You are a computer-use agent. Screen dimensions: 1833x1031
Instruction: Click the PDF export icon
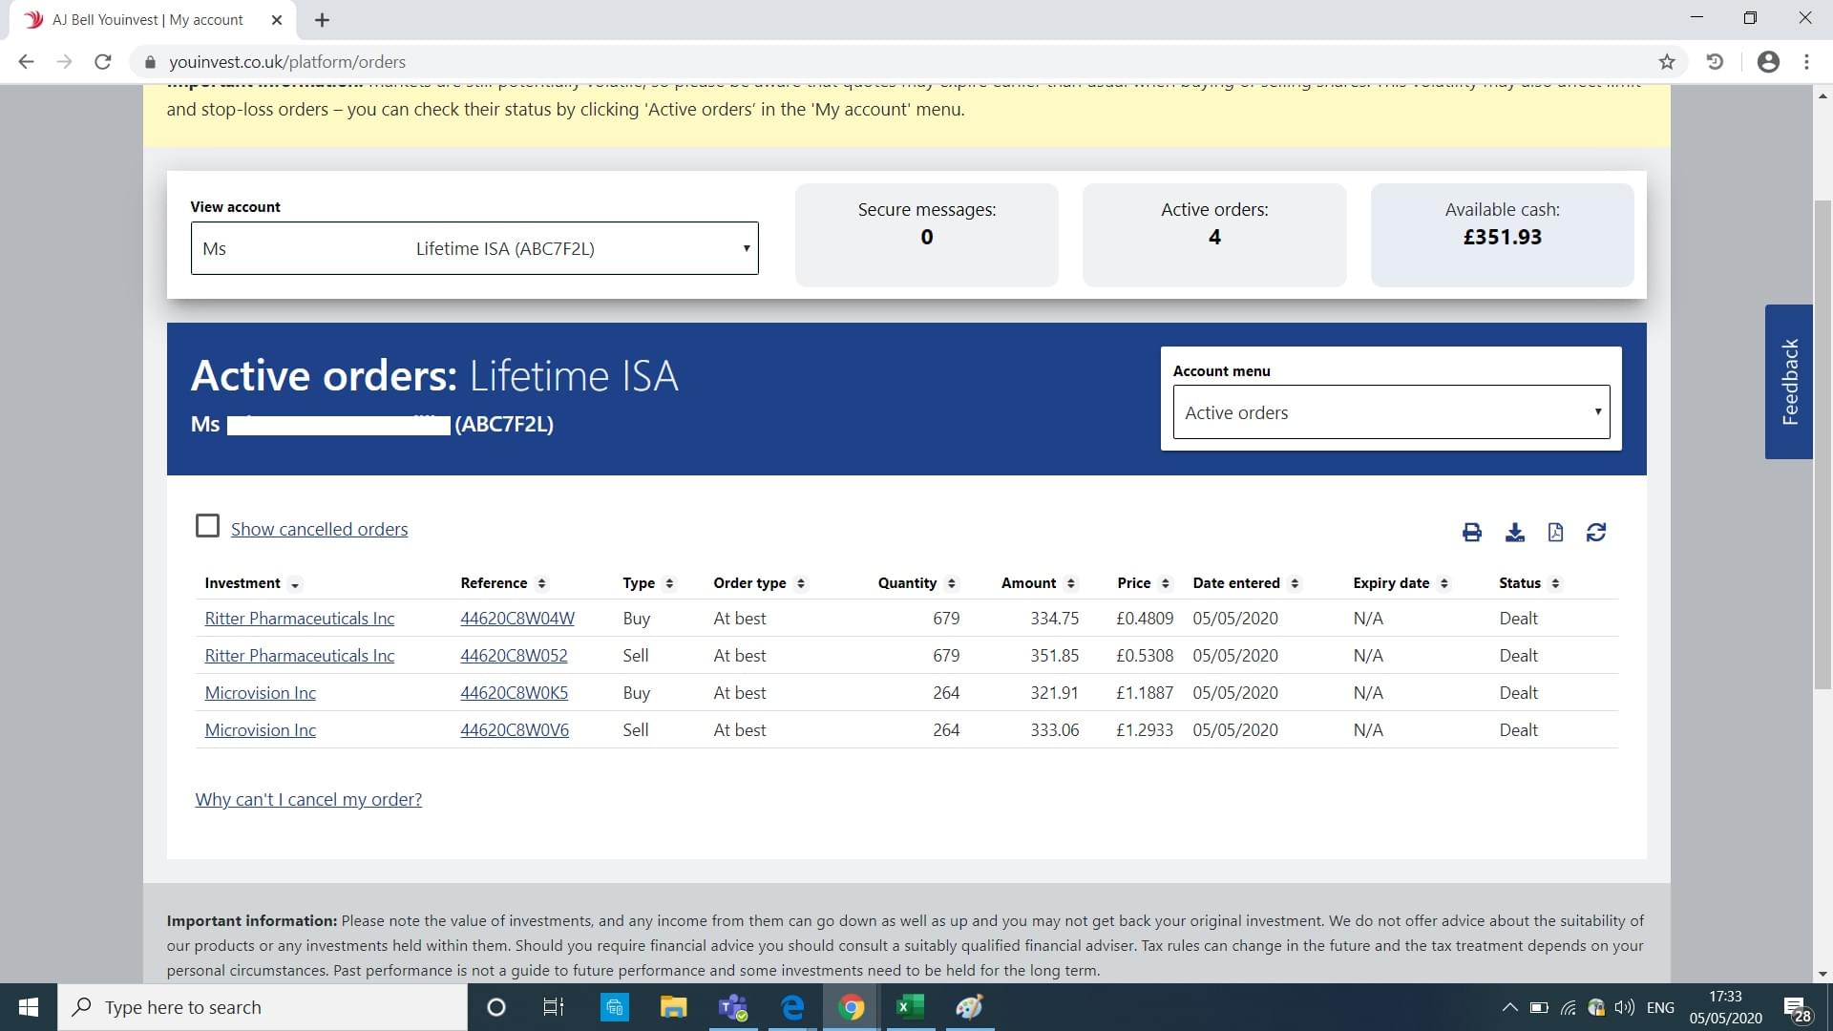click(1555, 533)
